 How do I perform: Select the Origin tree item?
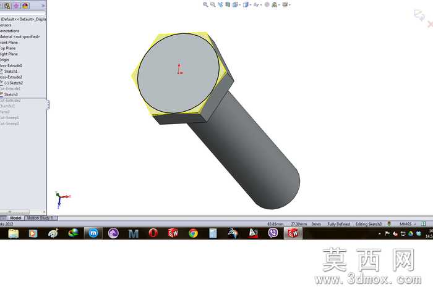pyautogui.click(x=4, y=60)
